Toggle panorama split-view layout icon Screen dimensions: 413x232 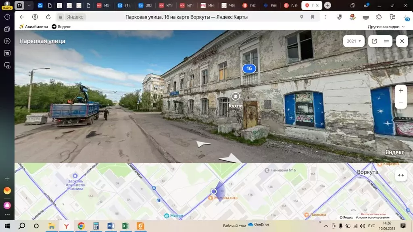386,41
